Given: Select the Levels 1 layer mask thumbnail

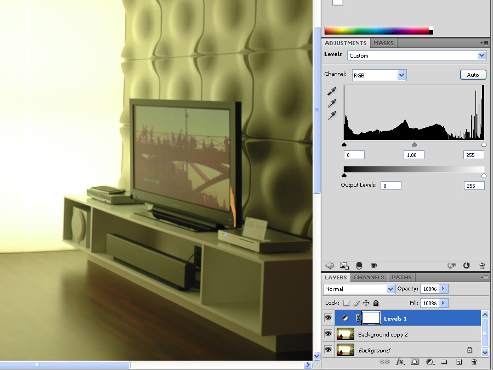Looking at the screenshot, I should coord(371,318).
